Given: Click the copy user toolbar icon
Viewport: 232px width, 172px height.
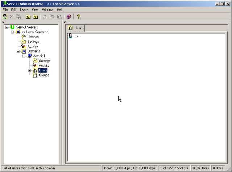Looking at the screenshot, I should point(18,16).
